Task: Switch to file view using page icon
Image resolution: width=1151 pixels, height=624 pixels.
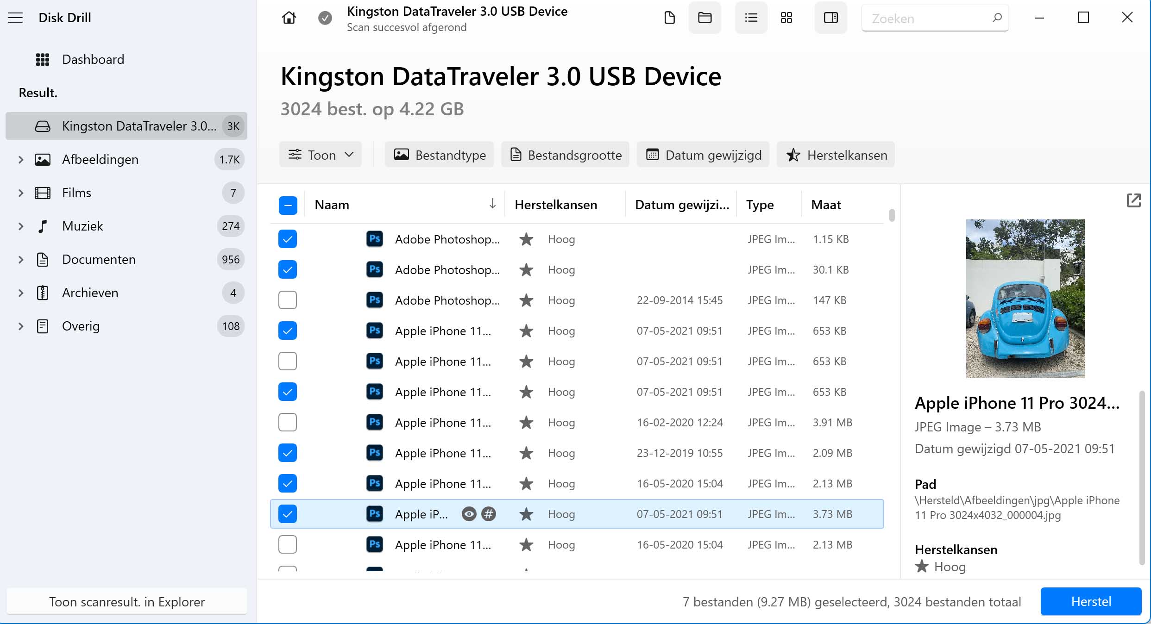Action: pyautogui.click(x=670, y=18)
